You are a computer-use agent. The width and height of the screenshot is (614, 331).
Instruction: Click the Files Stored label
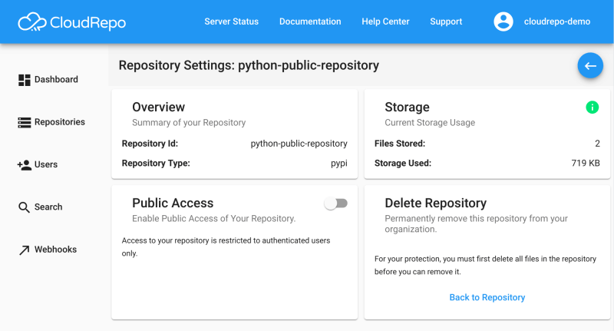[x=400, y=144]
